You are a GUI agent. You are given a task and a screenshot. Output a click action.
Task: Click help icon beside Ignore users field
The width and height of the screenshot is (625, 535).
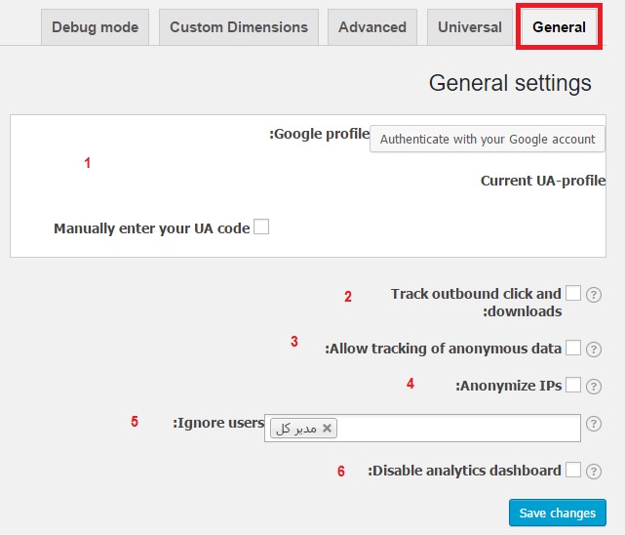(x=593, y=424)
